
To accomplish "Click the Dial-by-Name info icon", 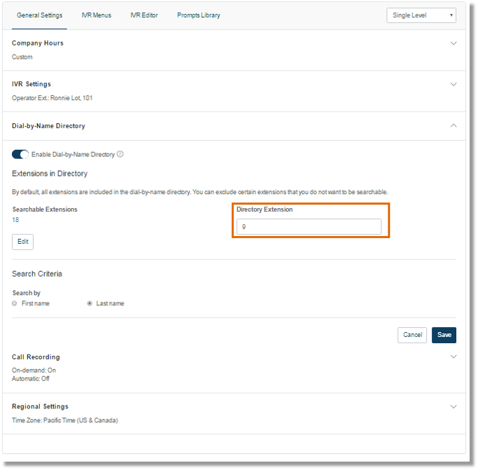I will [x=120, y=154].
